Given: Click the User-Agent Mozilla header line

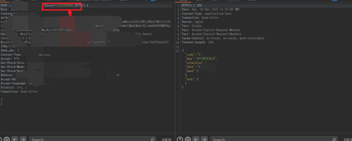Looking at the screenshot, I should pyautogui.click(x=76, y=34).
